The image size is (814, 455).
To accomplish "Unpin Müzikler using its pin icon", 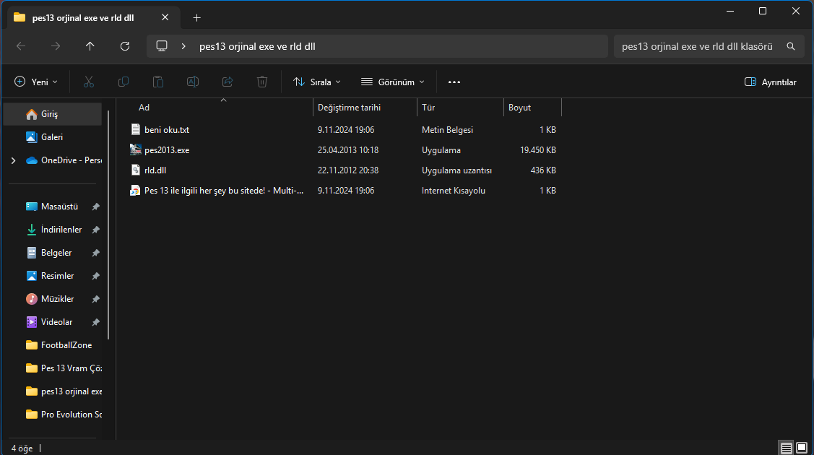I will 95,299.
